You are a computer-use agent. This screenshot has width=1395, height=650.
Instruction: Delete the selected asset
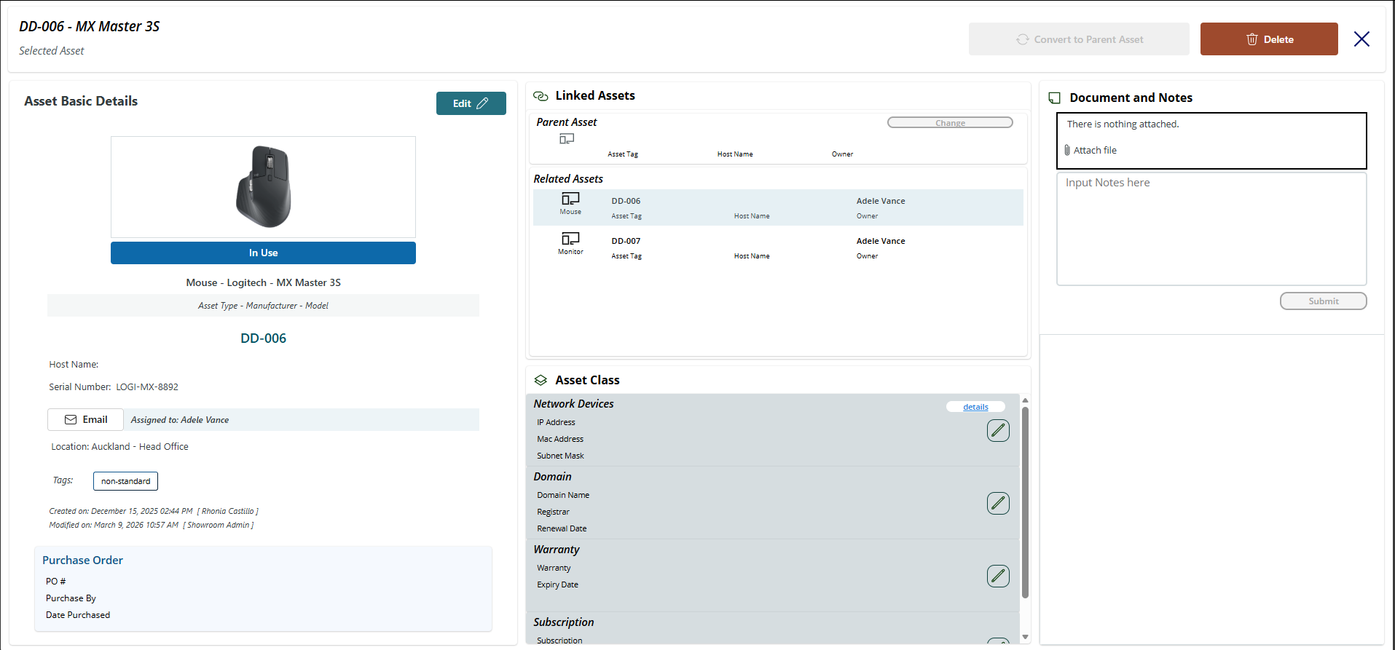tap(1268, 39)
